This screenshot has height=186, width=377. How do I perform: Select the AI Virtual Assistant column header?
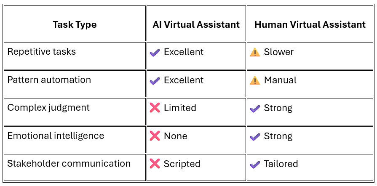[196, 24]
